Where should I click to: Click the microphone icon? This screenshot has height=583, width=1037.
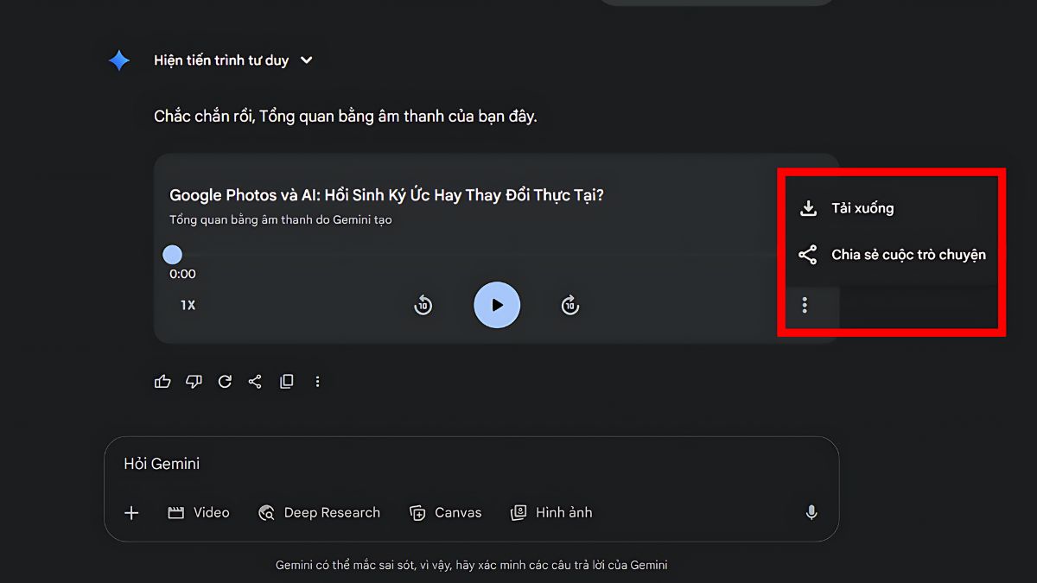(x=811, y=513)
